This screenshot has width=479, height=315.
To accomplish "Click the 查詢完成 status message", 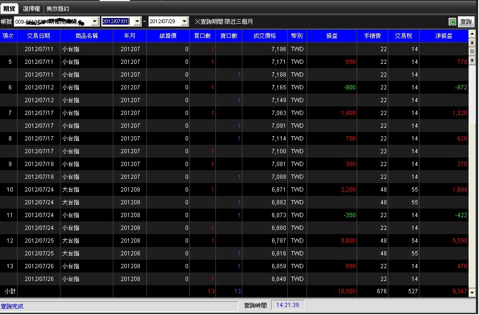I will pyautogui.click(x=12, y=306).
